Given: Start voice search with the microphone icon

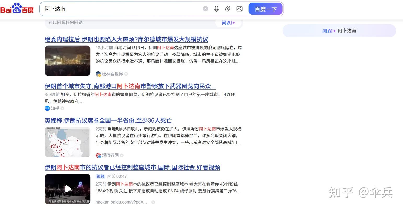Looking at the screenshot, I should tap(216, 9).
